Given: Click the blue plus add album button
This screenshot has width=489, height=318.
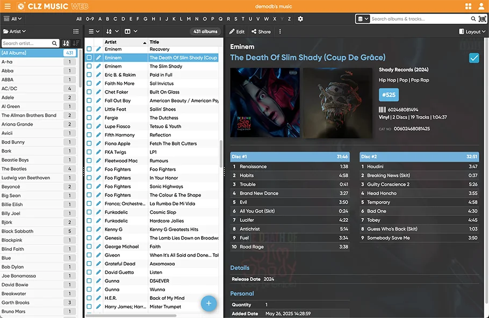Looking at the screenshot, I should pyautogui.click(x=208, y=303).
